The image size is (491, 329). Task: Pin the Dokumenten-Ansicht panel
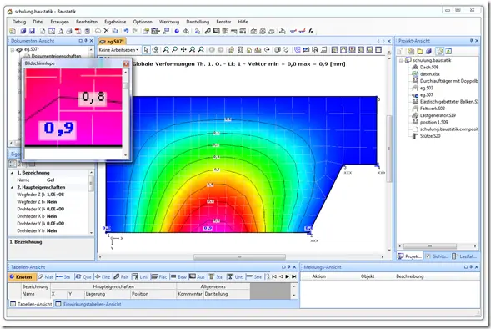point(86,41)
